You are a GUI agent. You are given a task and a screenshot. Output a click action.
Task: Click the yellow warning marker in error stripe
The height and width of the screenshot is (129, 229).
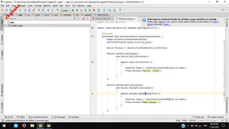tap(224, 40)
